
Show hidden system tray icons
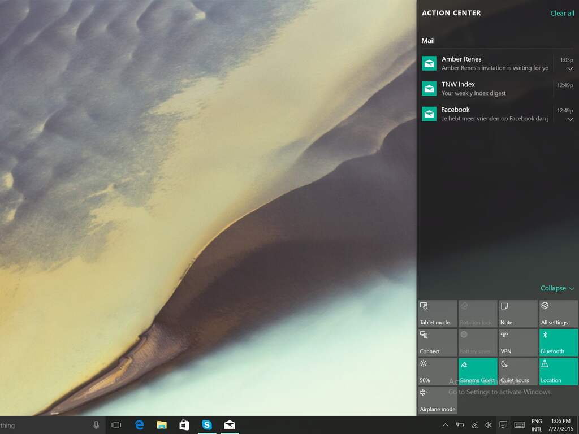point(446,425)
